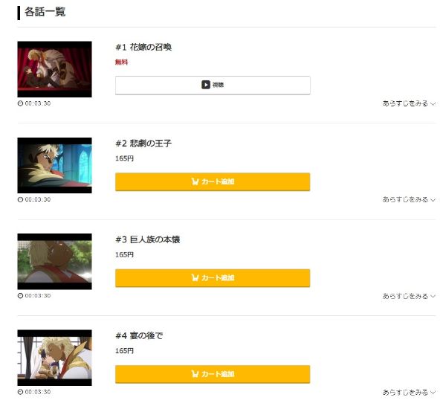This screenshot has height=409, width=446.
Task: Click the cart icon for episode #2
Action: pos(195,181)
